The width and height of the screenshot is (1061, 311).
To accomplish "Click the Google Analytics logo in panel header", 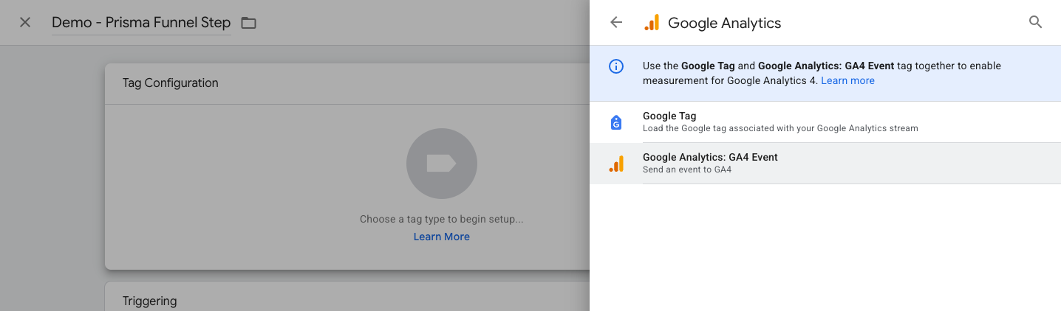I will pos(652,23).
